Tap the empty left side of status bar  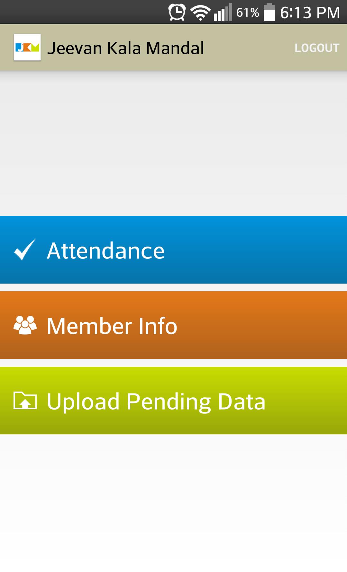(80, 12)
